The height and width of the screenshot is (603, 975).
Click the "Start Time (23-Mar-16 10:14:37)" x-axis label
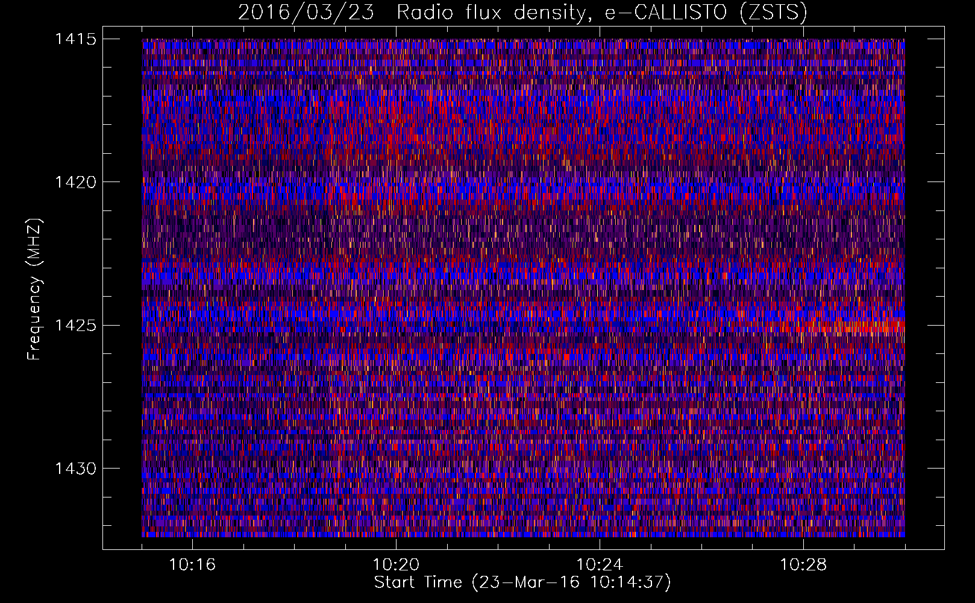point(522,582)
